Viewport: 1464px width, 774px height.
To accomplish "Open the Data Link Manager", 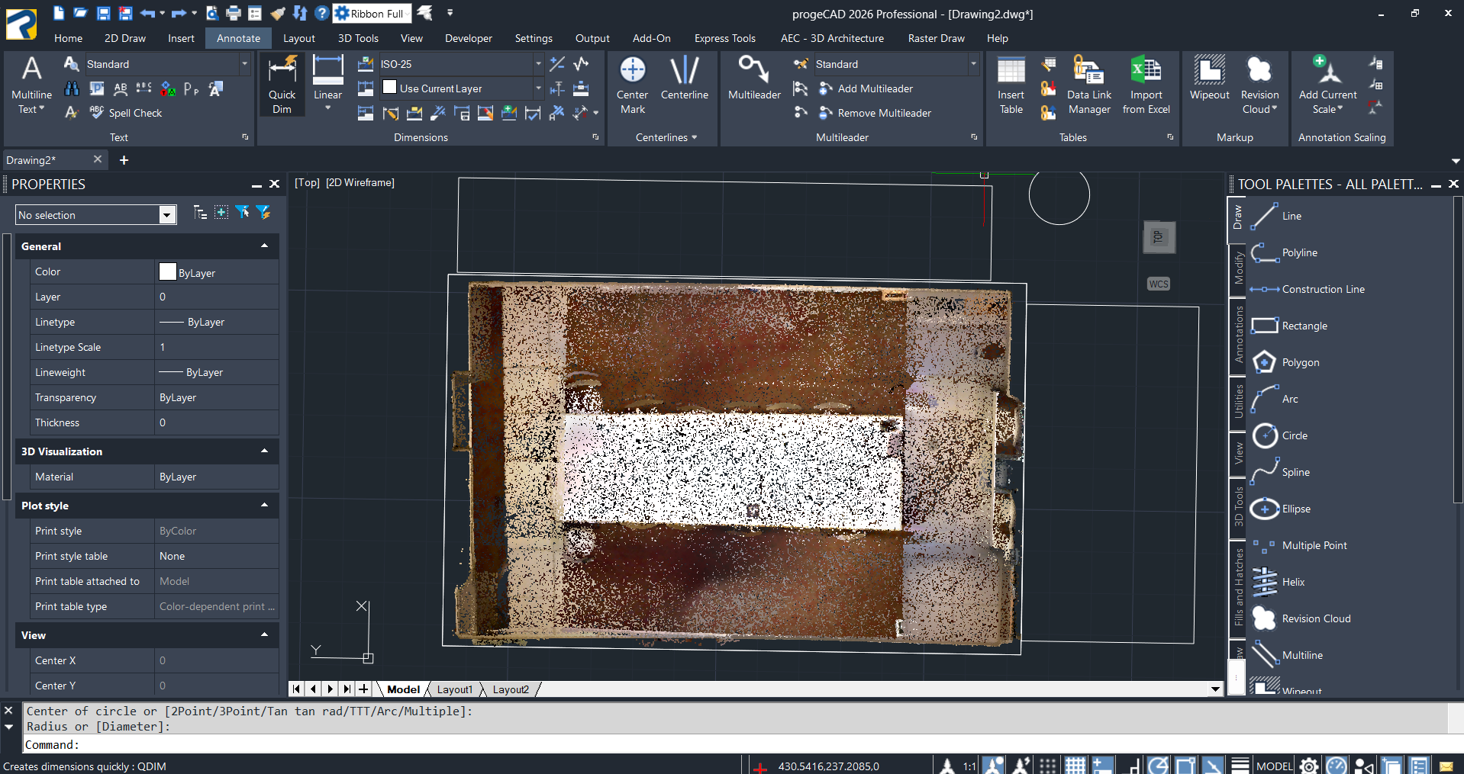I will [1088, 85].
